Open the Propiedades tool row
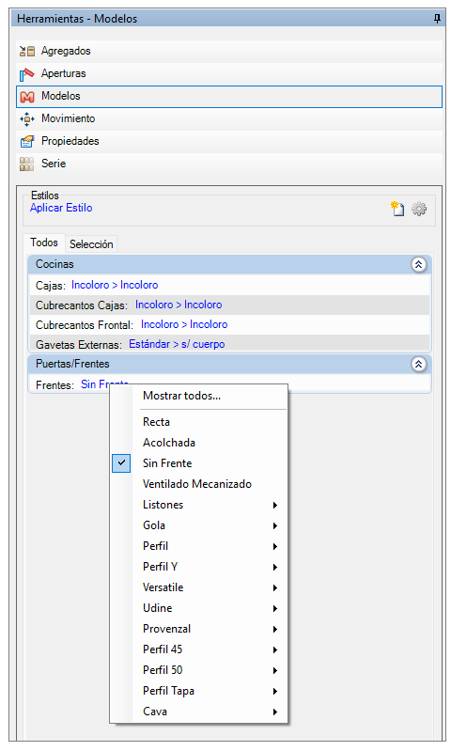451x751 pixels. (x=229, y=141)
